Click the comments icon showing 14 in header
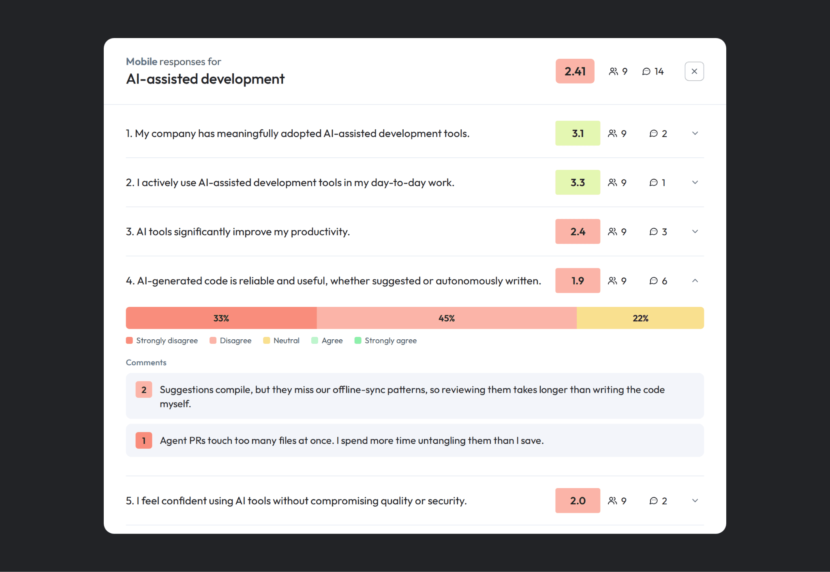The height and width of the screenshot is (572, 830). [x=646, y=71]
